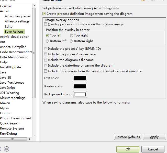Open Quick Search preferences

click(x=10, y=123)
